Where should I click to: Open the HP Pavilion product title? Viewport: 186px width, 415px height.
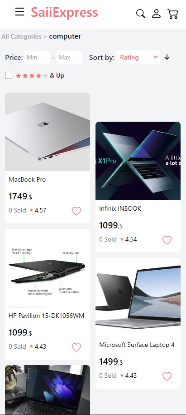pos(47,316)
